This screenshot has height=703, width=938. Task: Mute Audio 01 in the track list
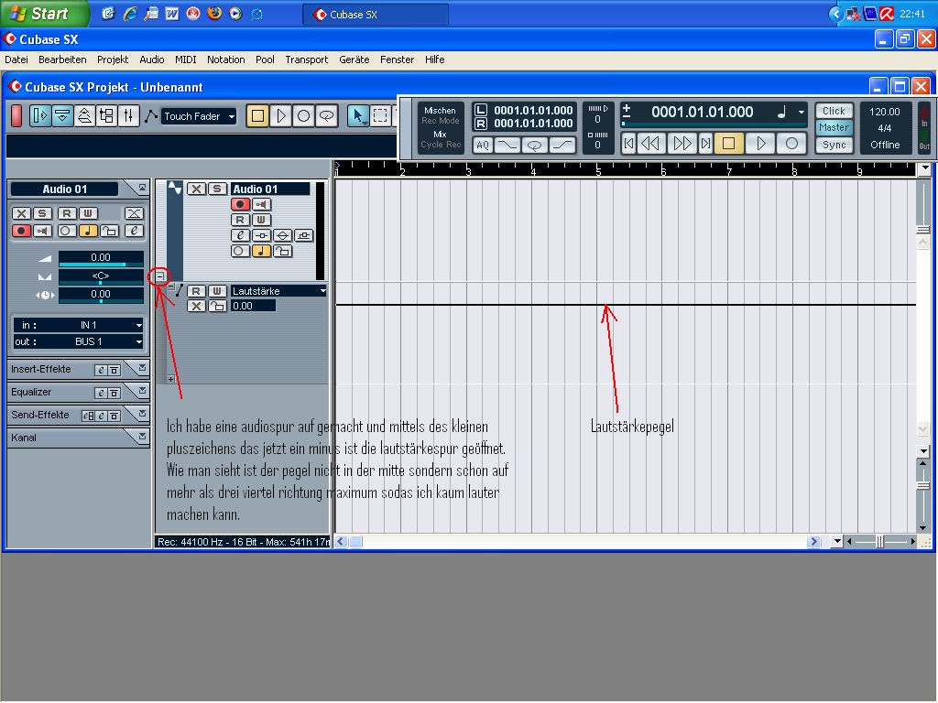(x=196, y=189)
